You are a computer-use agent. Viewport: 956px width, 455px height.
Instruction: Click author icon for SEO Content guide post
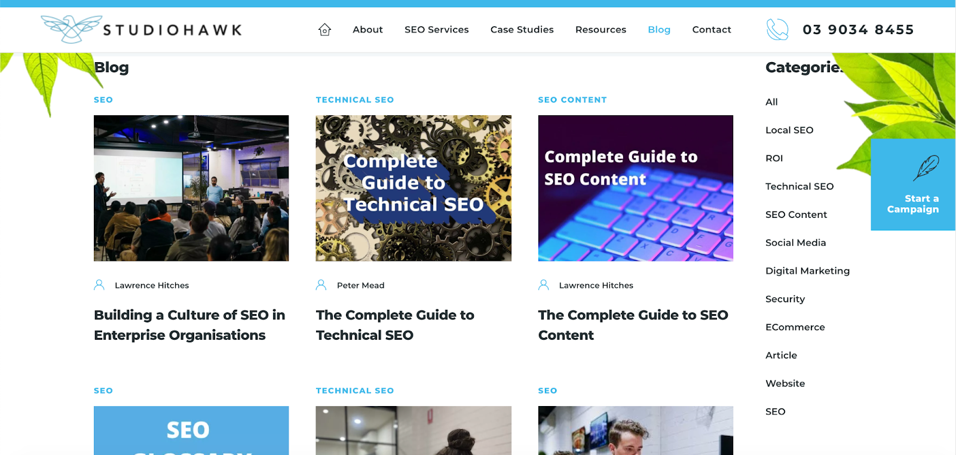[x=543, y=285]
